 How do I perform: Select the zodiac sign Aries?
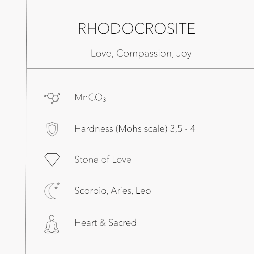click(x=122, y=191)
